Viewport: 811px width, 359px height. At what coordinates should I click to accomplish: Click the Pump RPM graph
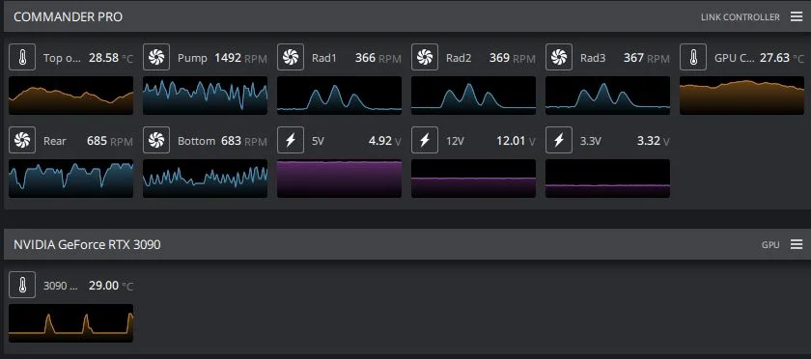tap(206, 96)
